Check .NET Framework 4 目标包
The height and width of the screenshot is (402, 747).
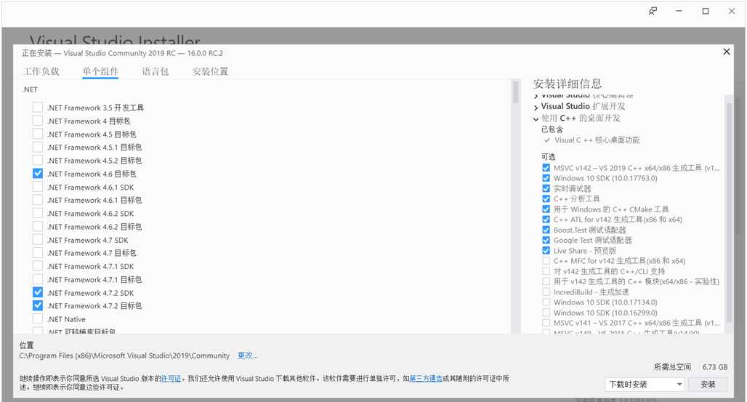pyautogui.click(x=38, y=121)
